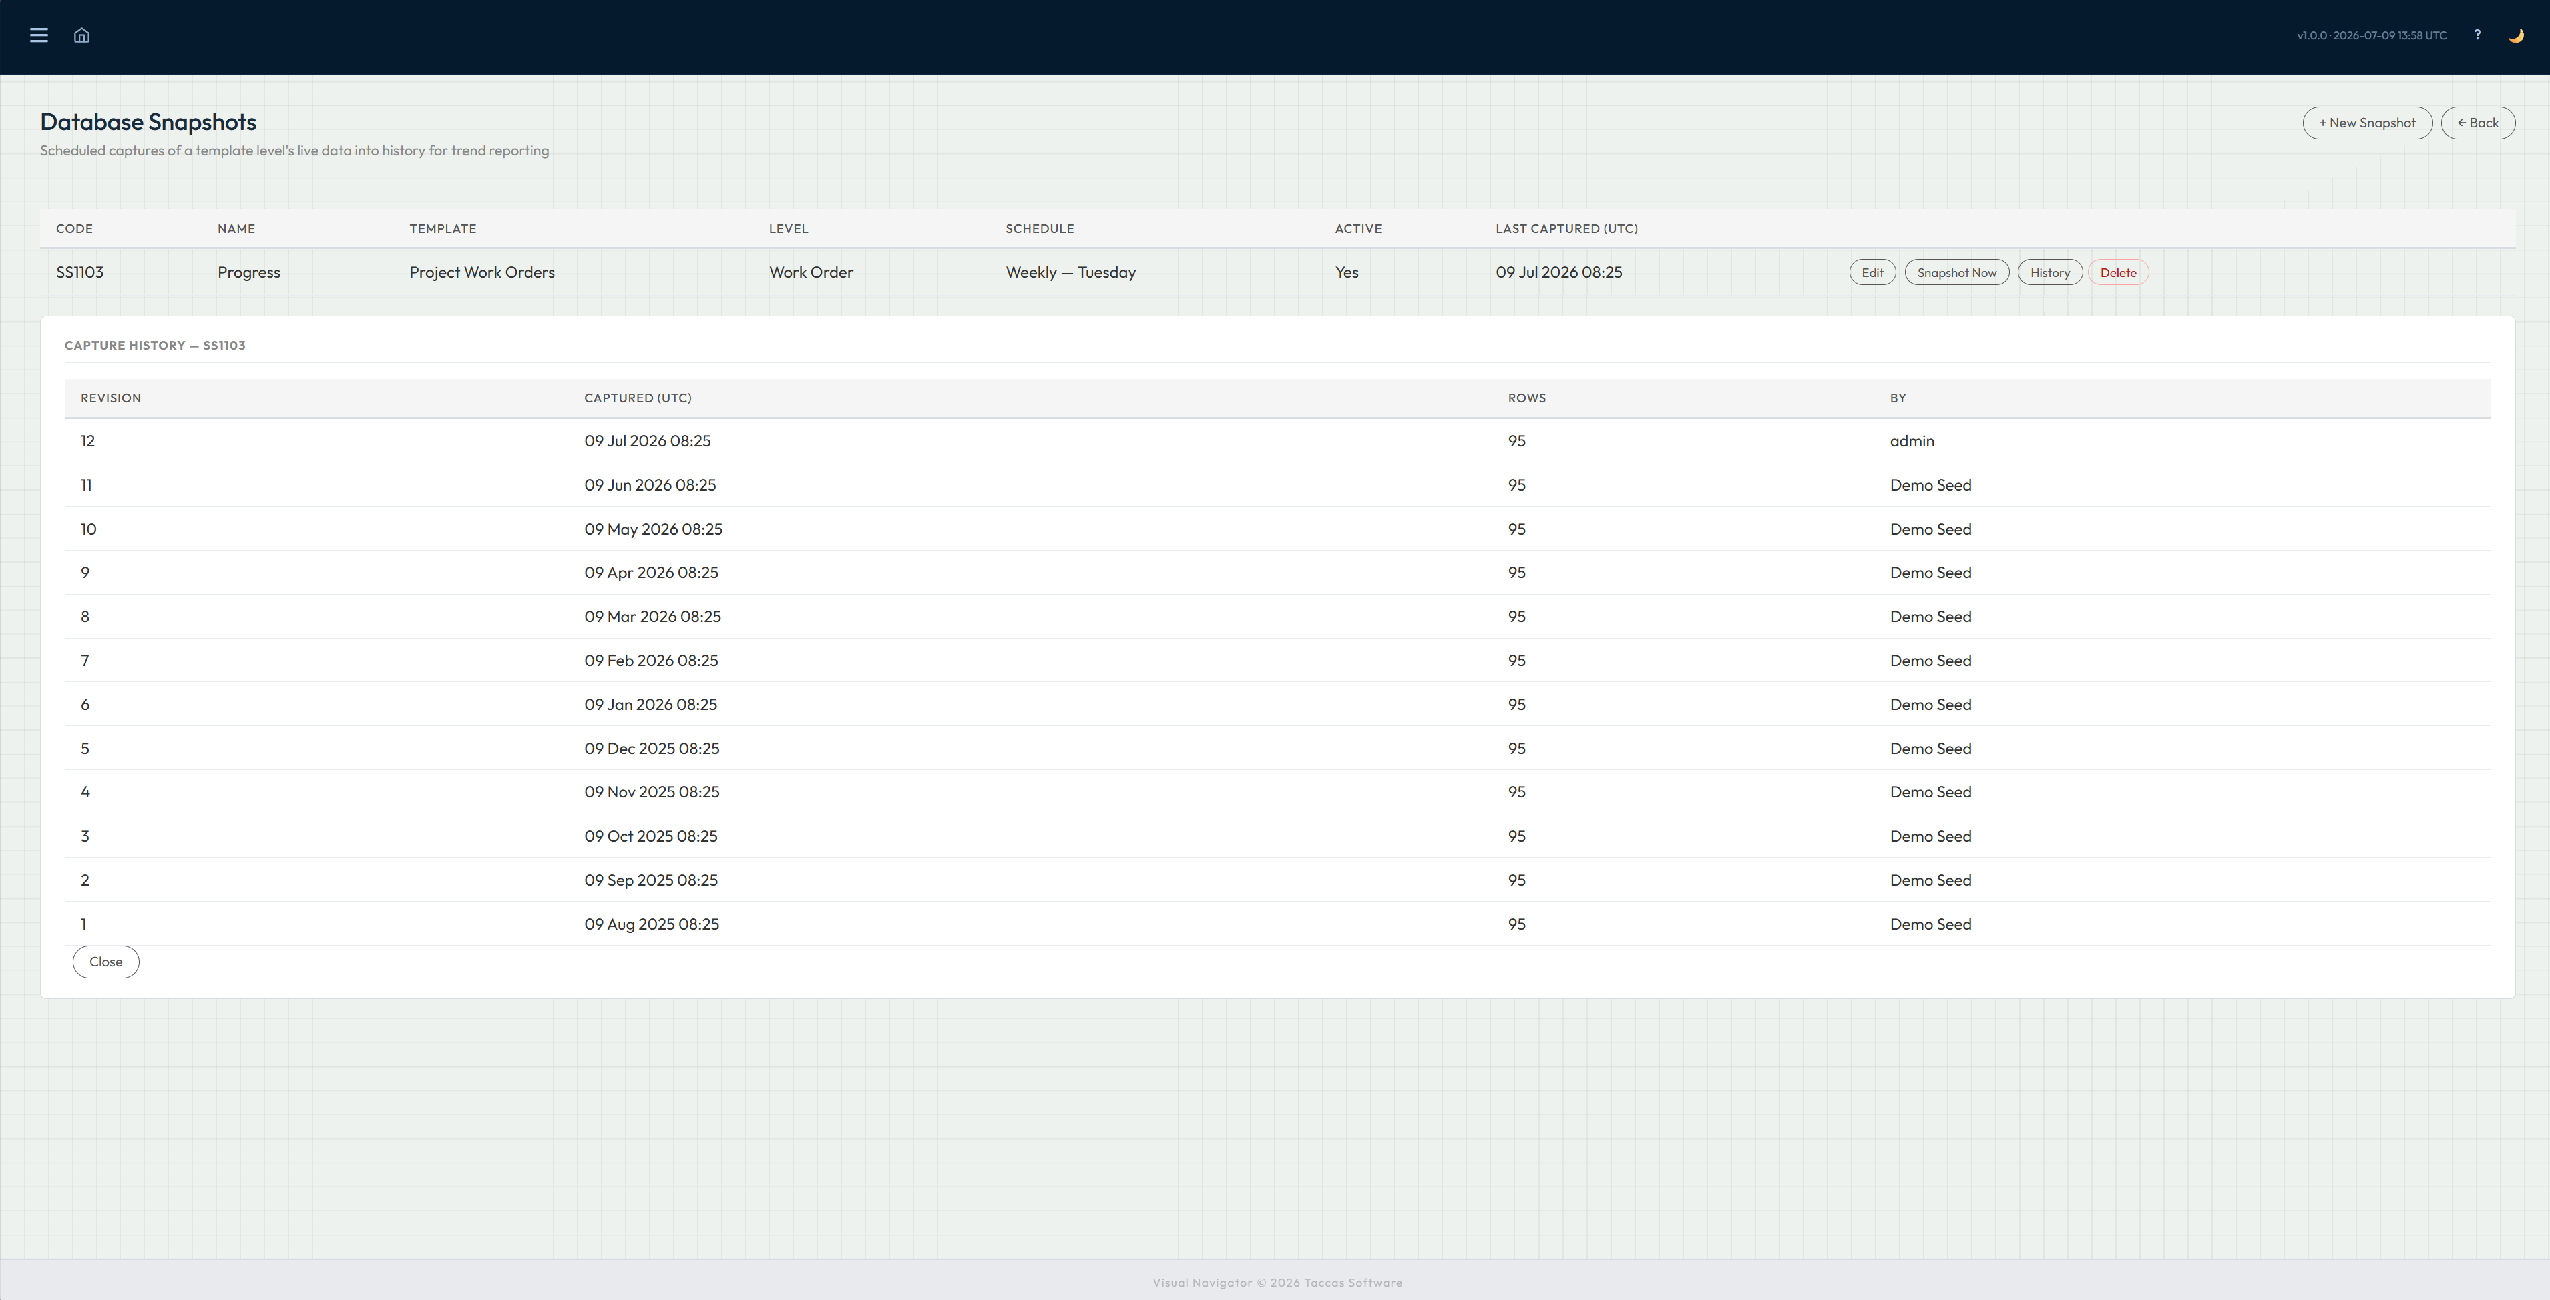This screenshot has height=1300, width=2550.
Task: Select the 09 Feb 2026 08:25 capture
Action: coord(652,661)
